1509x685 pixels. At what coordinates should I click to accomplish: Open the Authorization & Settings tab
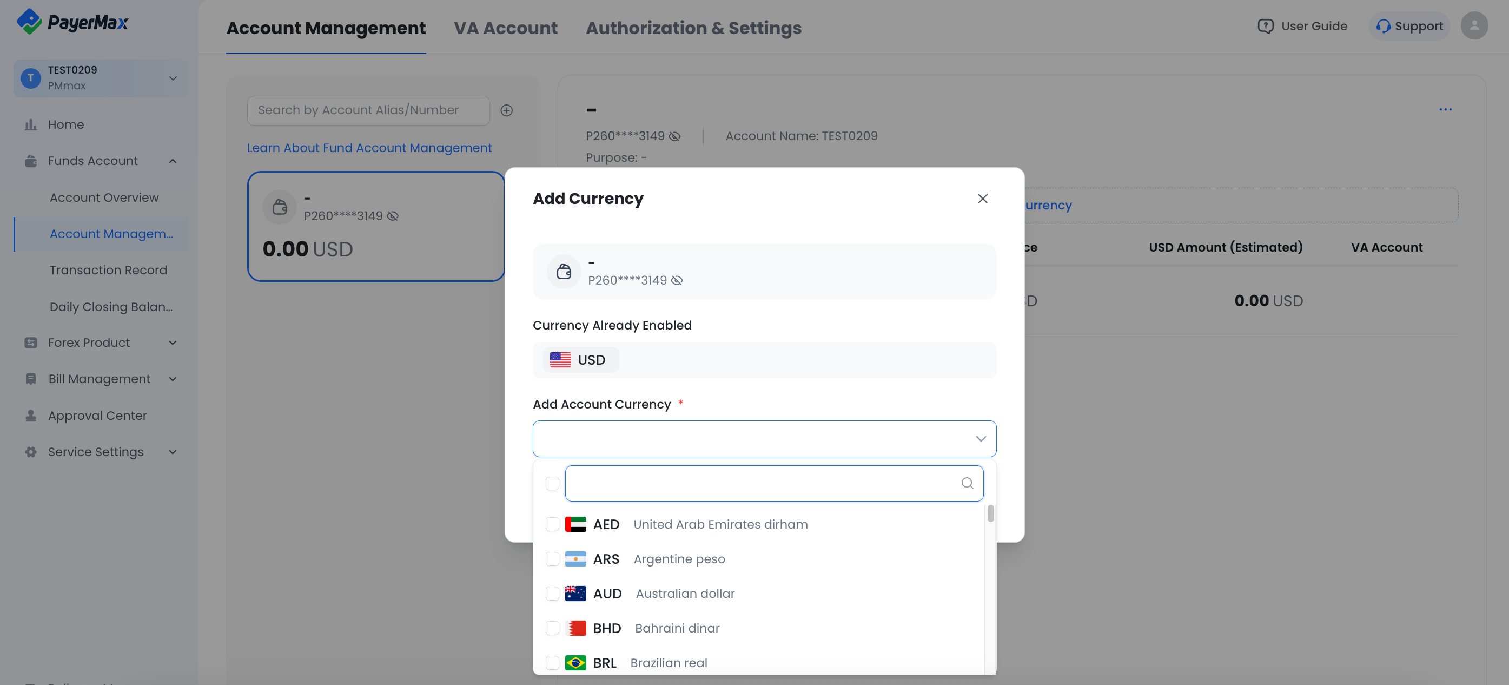(x=693, y=28)
